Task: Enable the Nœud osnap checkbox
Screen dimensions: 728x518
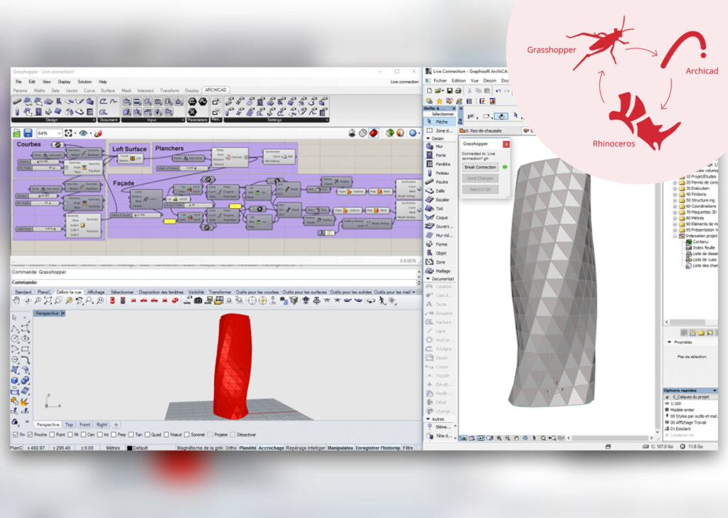Action: (166, 435)
